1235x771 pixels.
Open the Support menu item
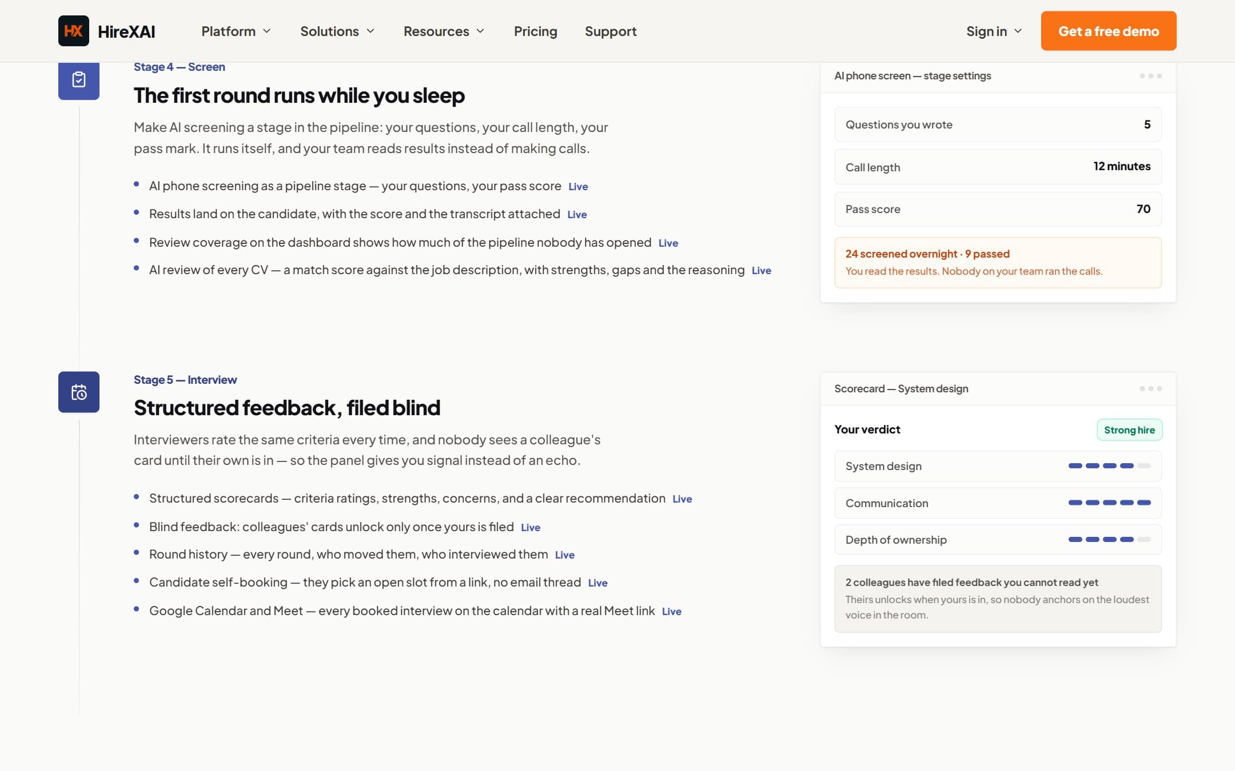pos(611,31)
